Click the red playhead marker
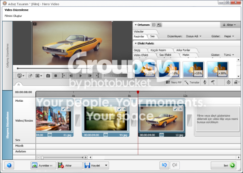This screenshot has width=243, height=173. click(138, 92)
